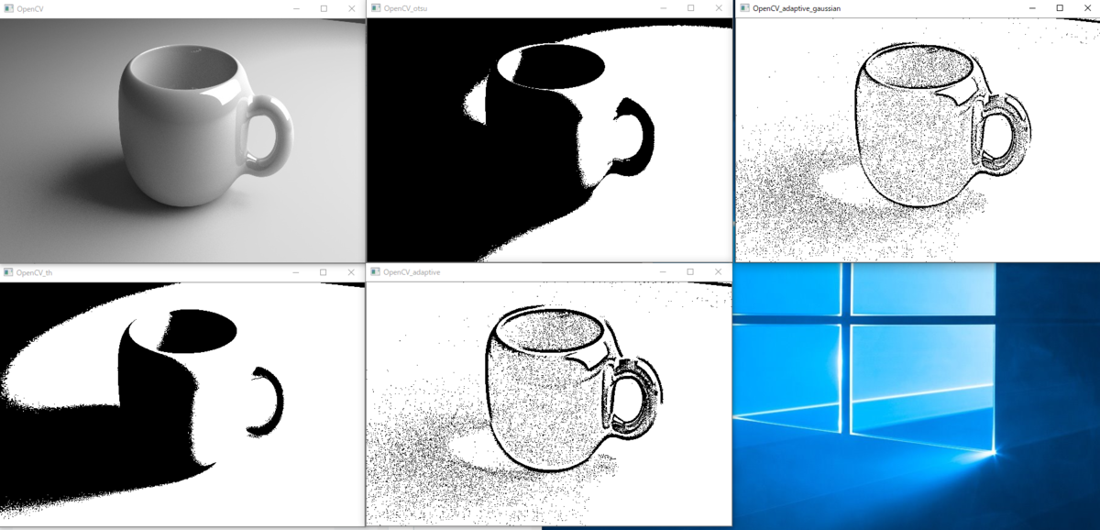Maximize the OpenCV_th window

323,271
